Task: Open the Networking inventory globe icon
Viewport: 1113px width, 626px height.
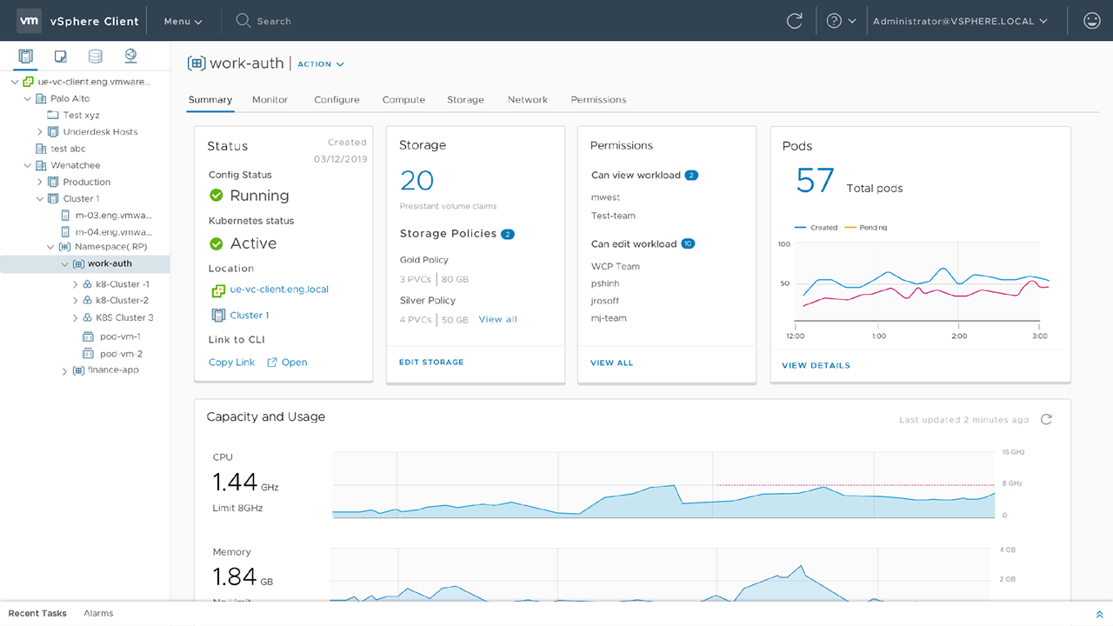Action: [x=130, y=56]
